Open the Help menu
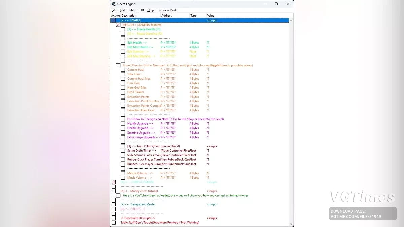Screen dimensions: 404x227 [150, 10]
